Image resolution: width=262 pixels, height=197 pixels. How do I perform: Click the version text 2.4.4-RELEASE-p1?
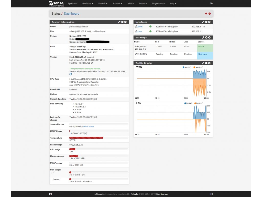[78, 57]
